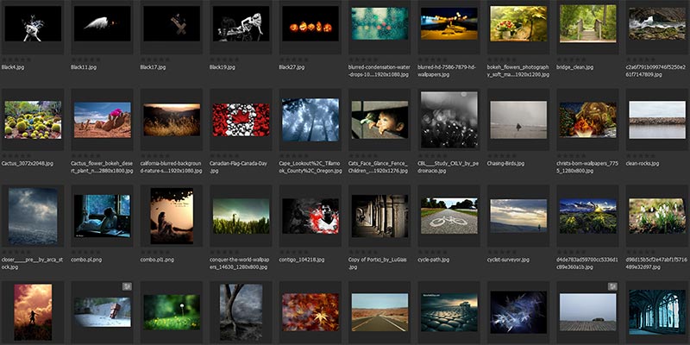Select the cyclist-surveyor.jpg thumbnail

tap(518, 216)
